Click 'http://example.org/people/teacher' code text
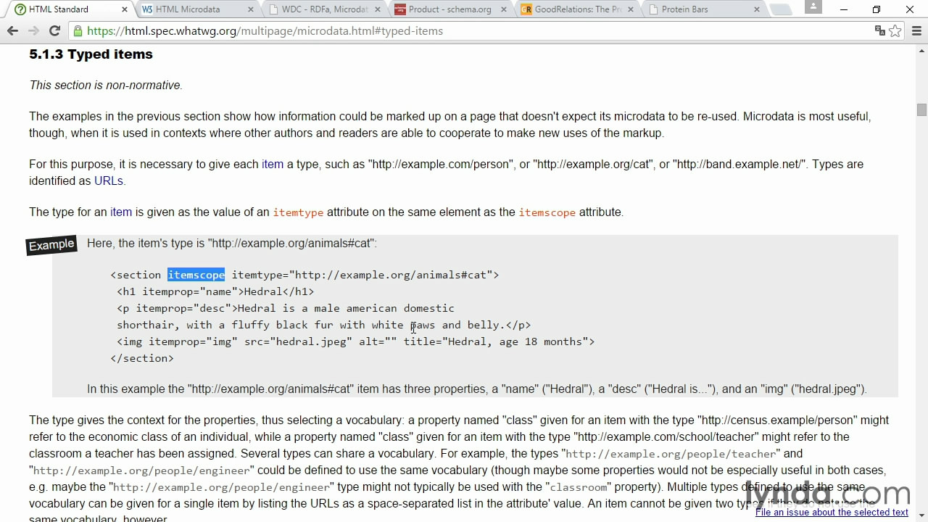The height and width of the screenshot is (522, 928). click(671, 454)
